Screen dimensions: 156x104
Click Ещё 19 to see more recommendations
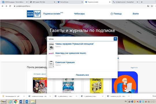tap(134, 68)
